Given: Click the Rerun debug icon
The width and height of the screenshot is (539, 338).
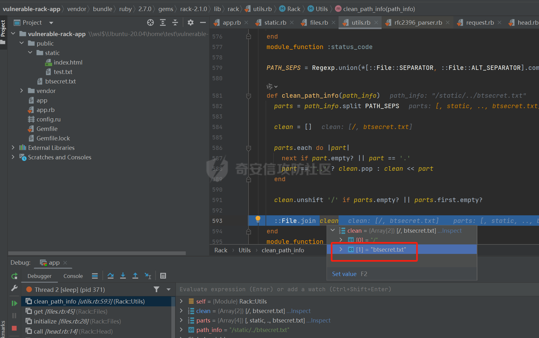Looking at the screenshot, I should [x=14, y=276].
